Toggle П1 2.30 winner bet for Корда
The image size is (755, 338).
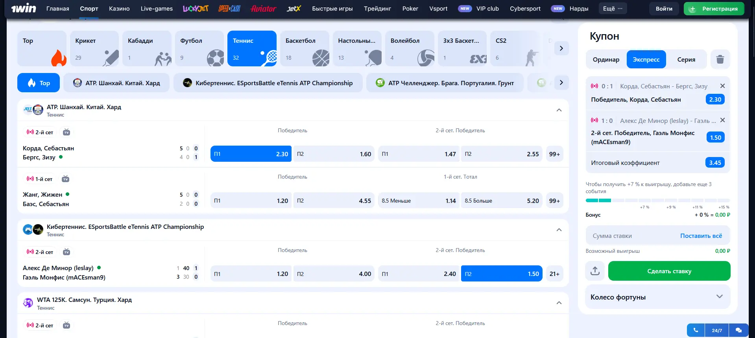[251, 154]
